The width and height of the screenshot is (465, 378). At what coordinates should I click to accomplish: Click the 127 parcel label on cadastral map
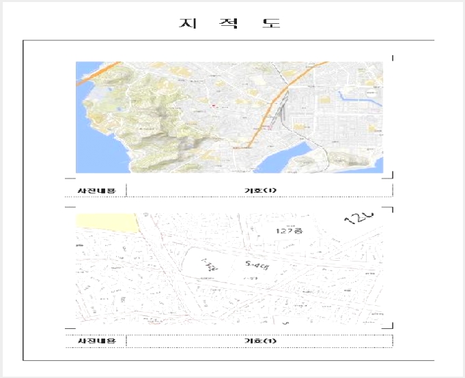[289, 230]
